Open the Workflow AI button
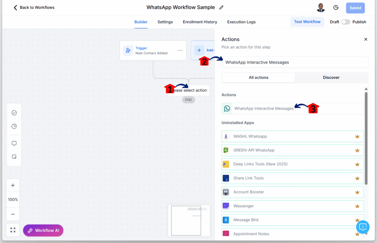Image resolution: width=377 pixels, height=243 pixels. click(x=43, y=230)
